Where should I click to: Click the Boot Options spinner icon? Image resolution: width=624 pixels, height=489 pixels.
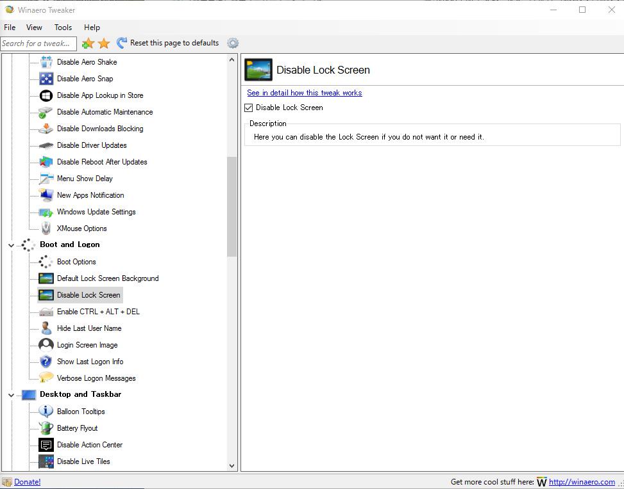click(x=46, y=262)
